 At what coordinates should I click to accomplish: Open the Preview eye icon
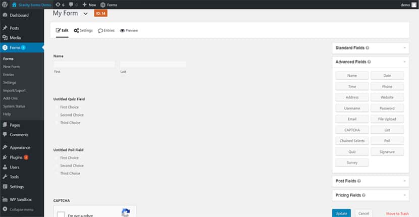(x=122, y=30)
